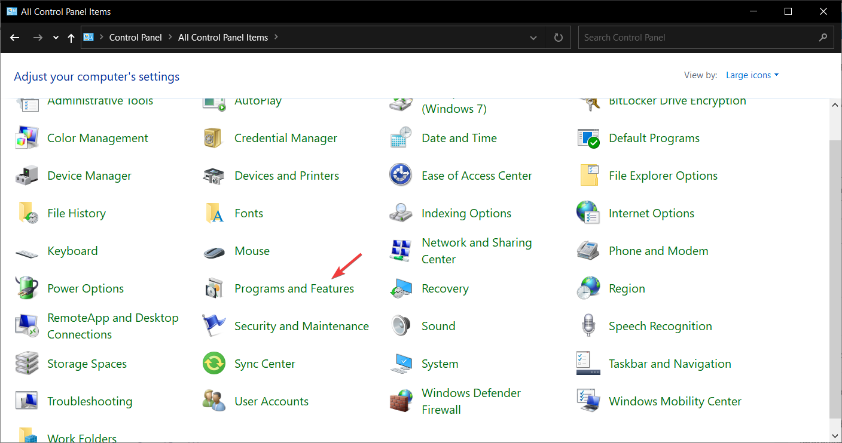
Task: Expand the recent locations arrow
Action: [x=56, y=38]
